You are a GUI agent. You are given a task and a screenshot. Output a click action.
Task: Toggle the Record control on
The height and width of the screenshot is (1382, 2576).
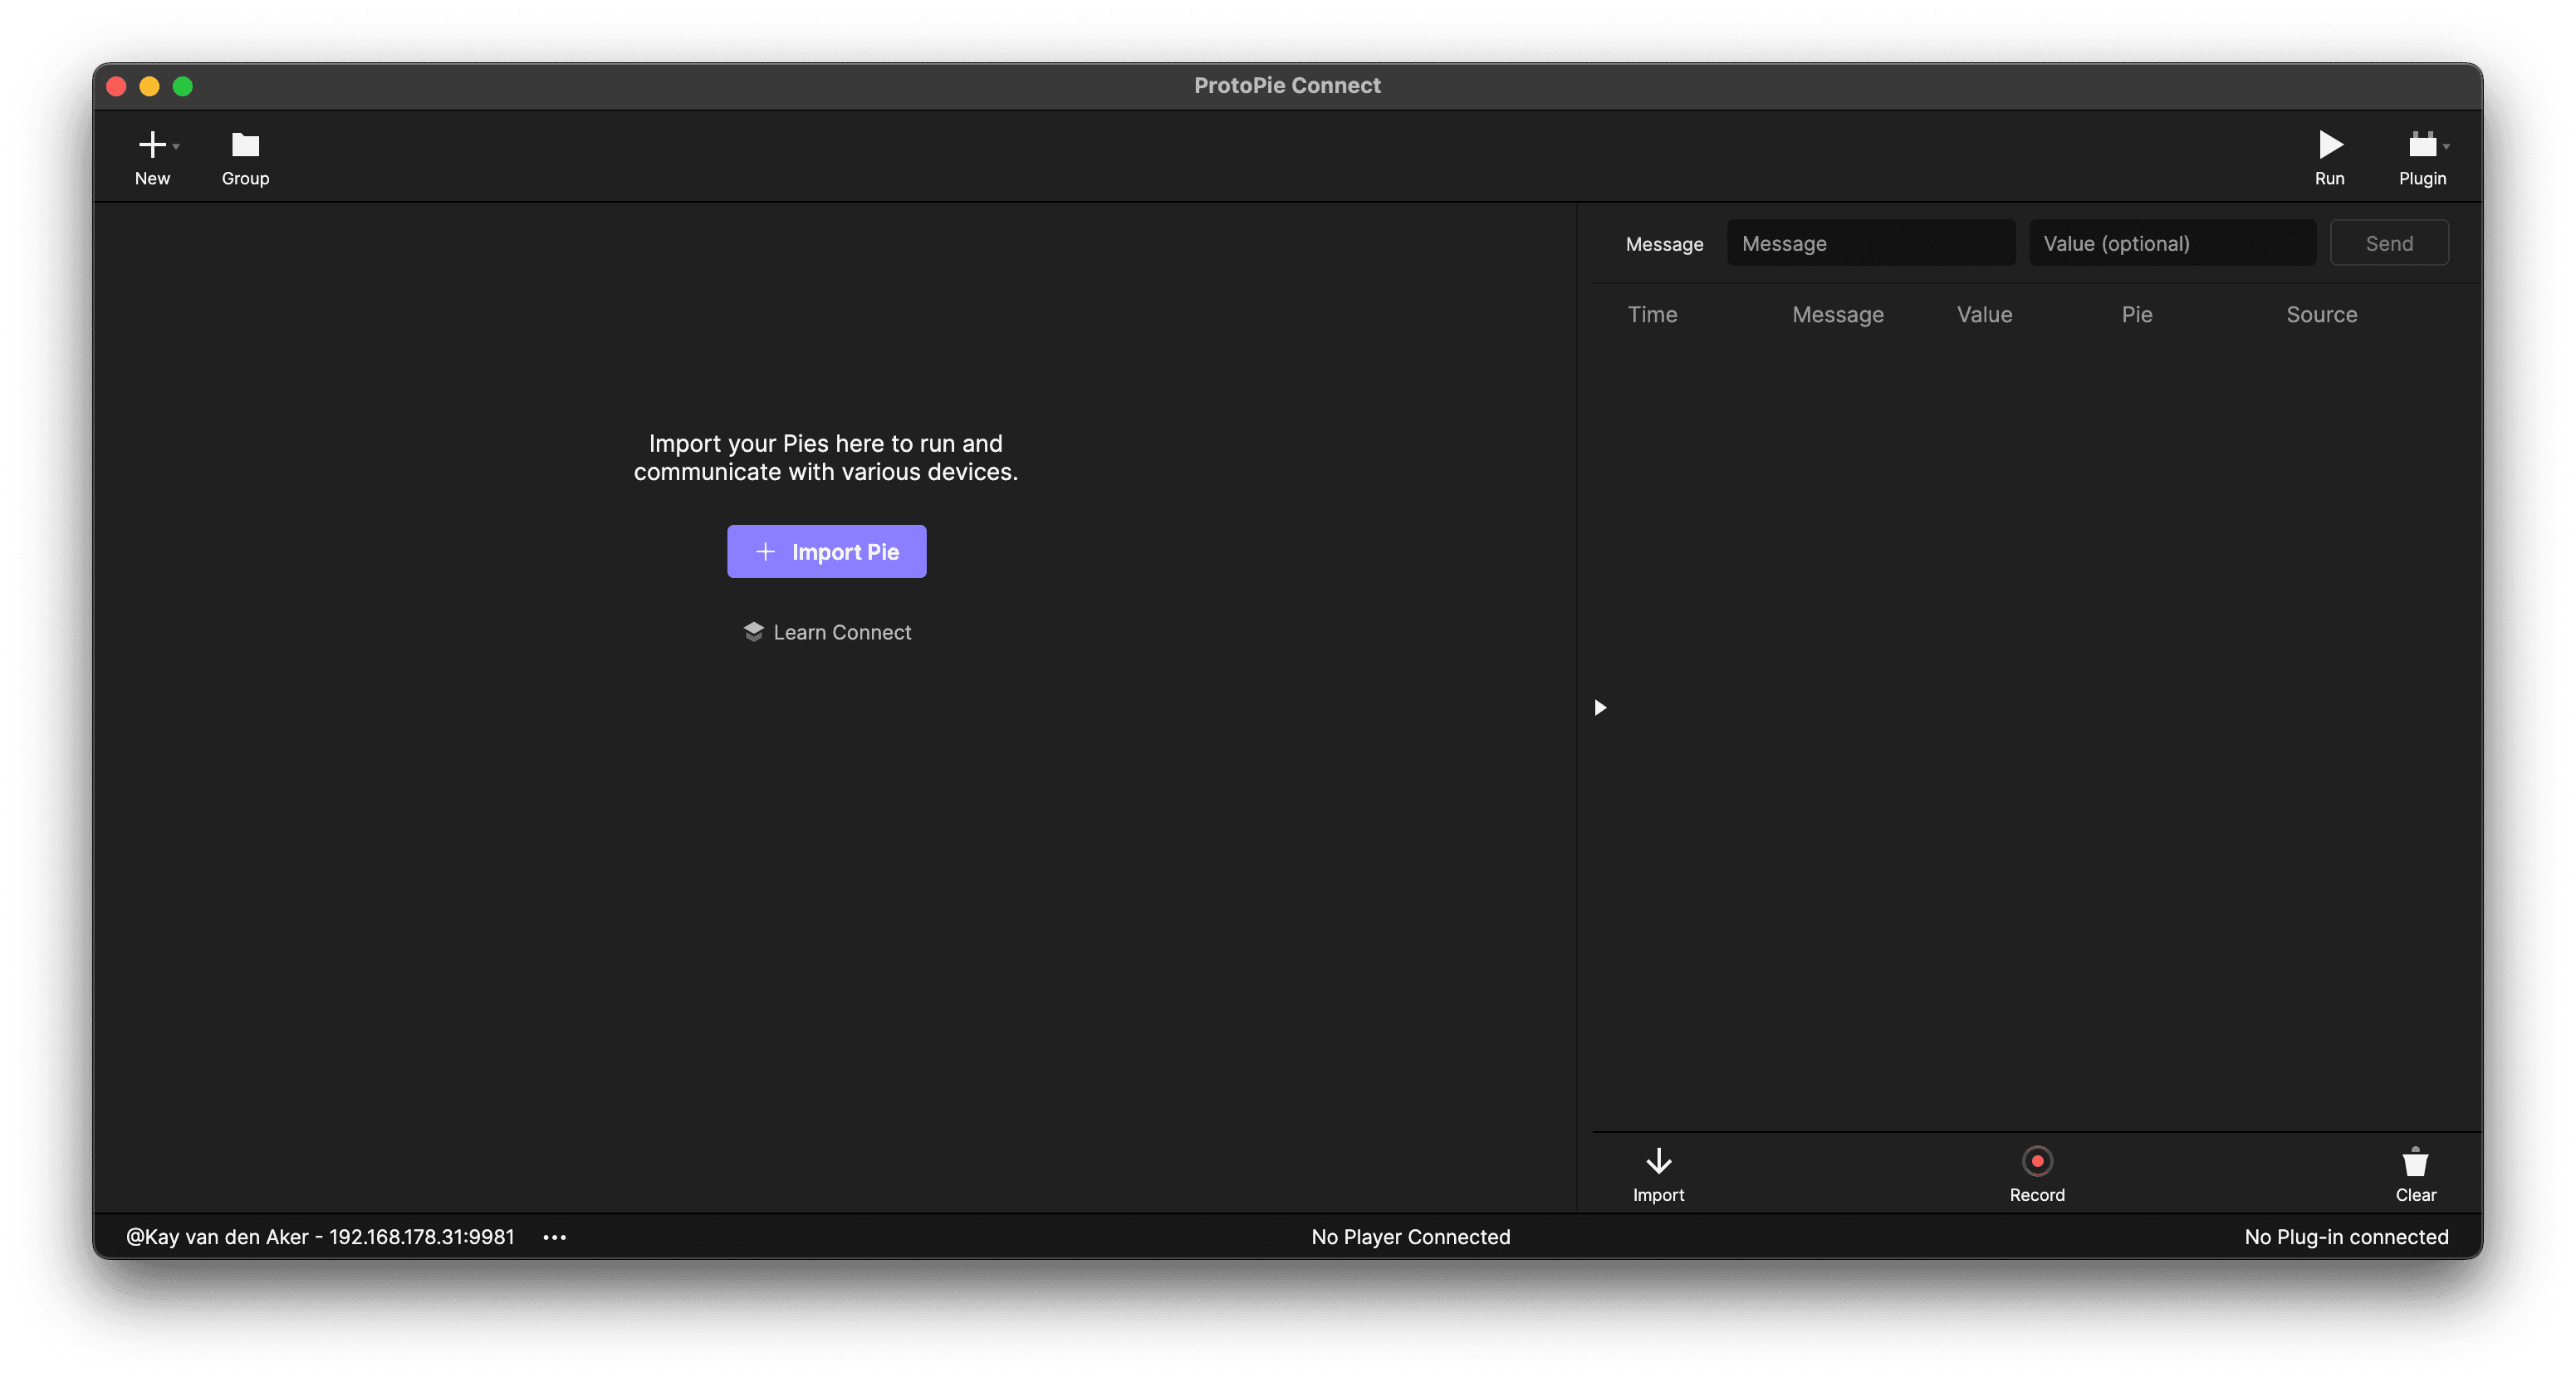[2037, 1160]
